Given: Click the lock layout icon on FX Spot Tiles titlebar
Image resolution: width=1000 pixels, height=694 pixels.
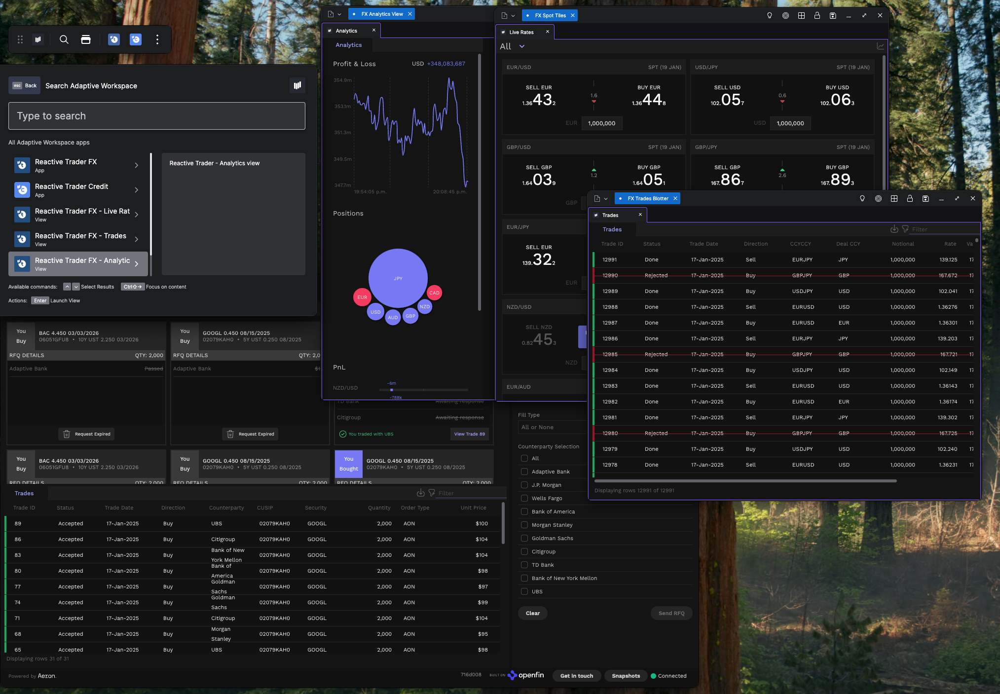Looking at the screenshot, I should pyautogui.click(x=817, y=15).
